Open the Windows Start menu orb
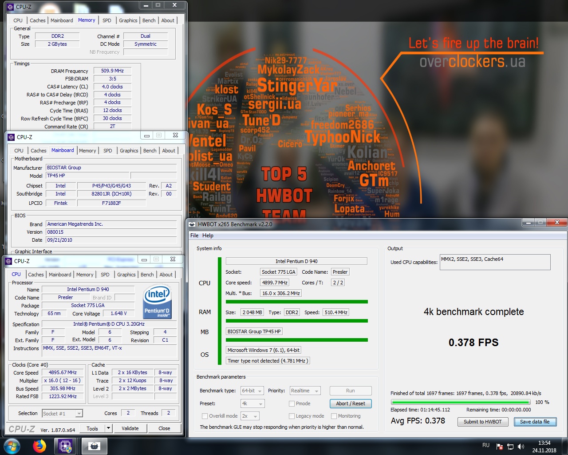Viewport: 568px width, 455px height. pos(12,446)
